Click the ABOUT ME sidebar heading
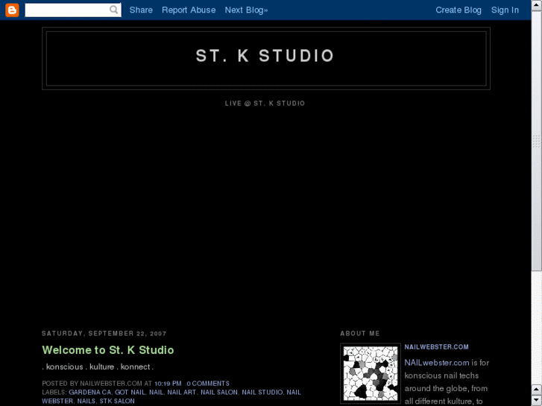 (360, 334)
